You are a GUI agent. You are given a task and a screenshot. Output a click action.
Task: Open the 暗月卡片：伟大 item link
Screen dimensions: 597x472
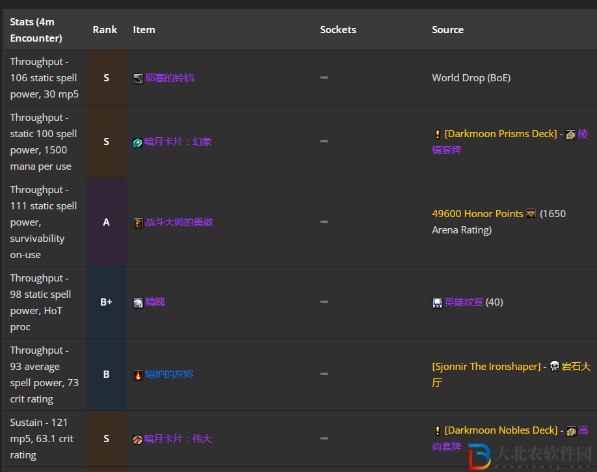(178, 439)
